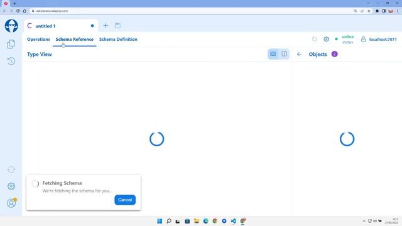402x226 pixels.
Task: Click the Objects count badge
Action: click(334, 54)
